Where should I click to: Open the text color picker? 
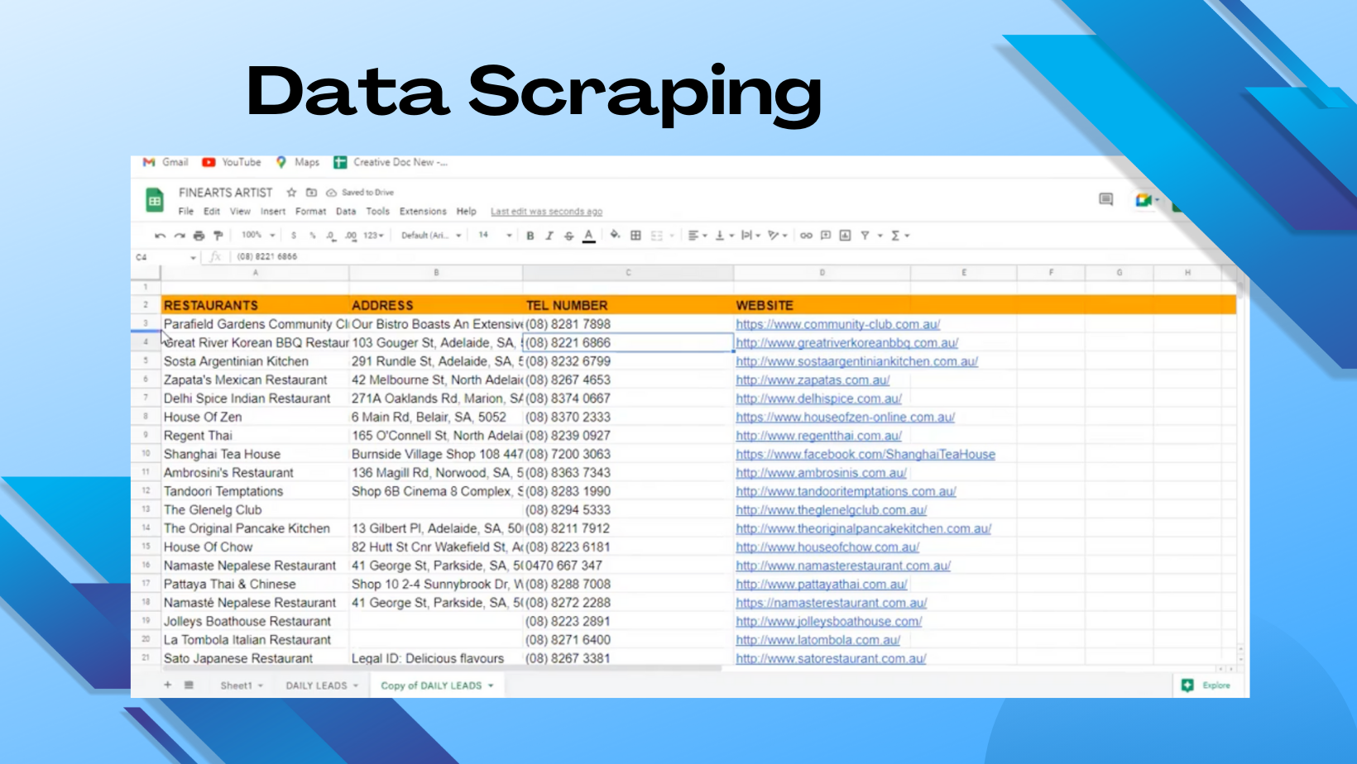point(588,236)
